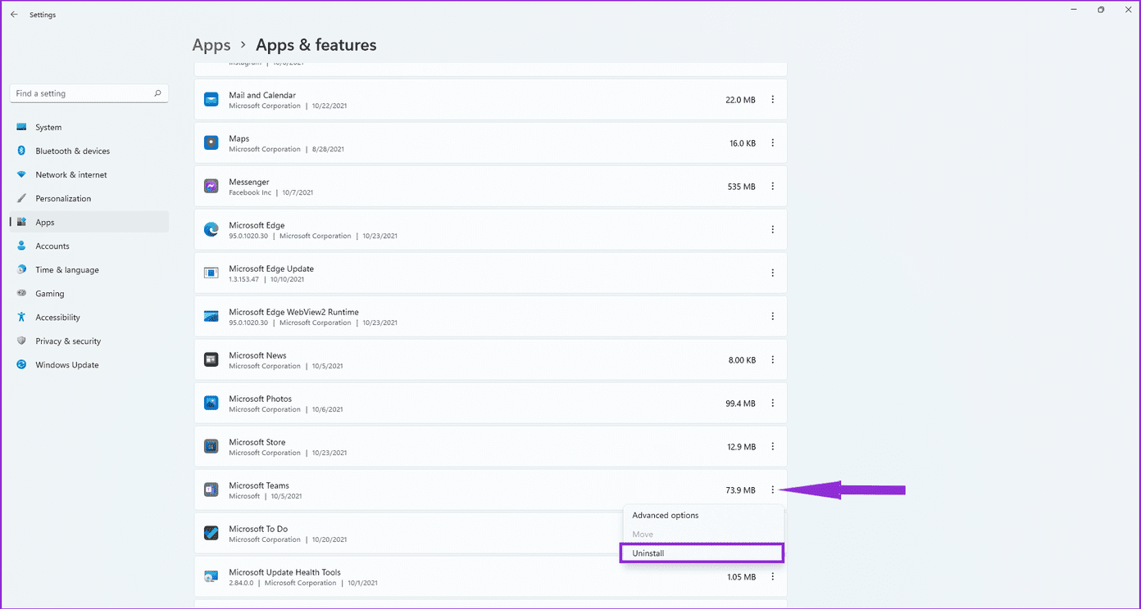Click the Microsoft Update Health Tools icon
The height and width of the screenshot is (609, 1141).
point(211,577)
